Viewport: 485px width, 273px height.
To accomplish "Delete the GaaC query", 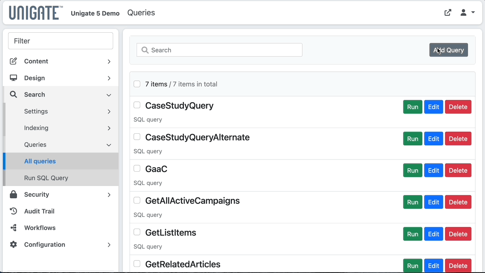I will 458,170.
